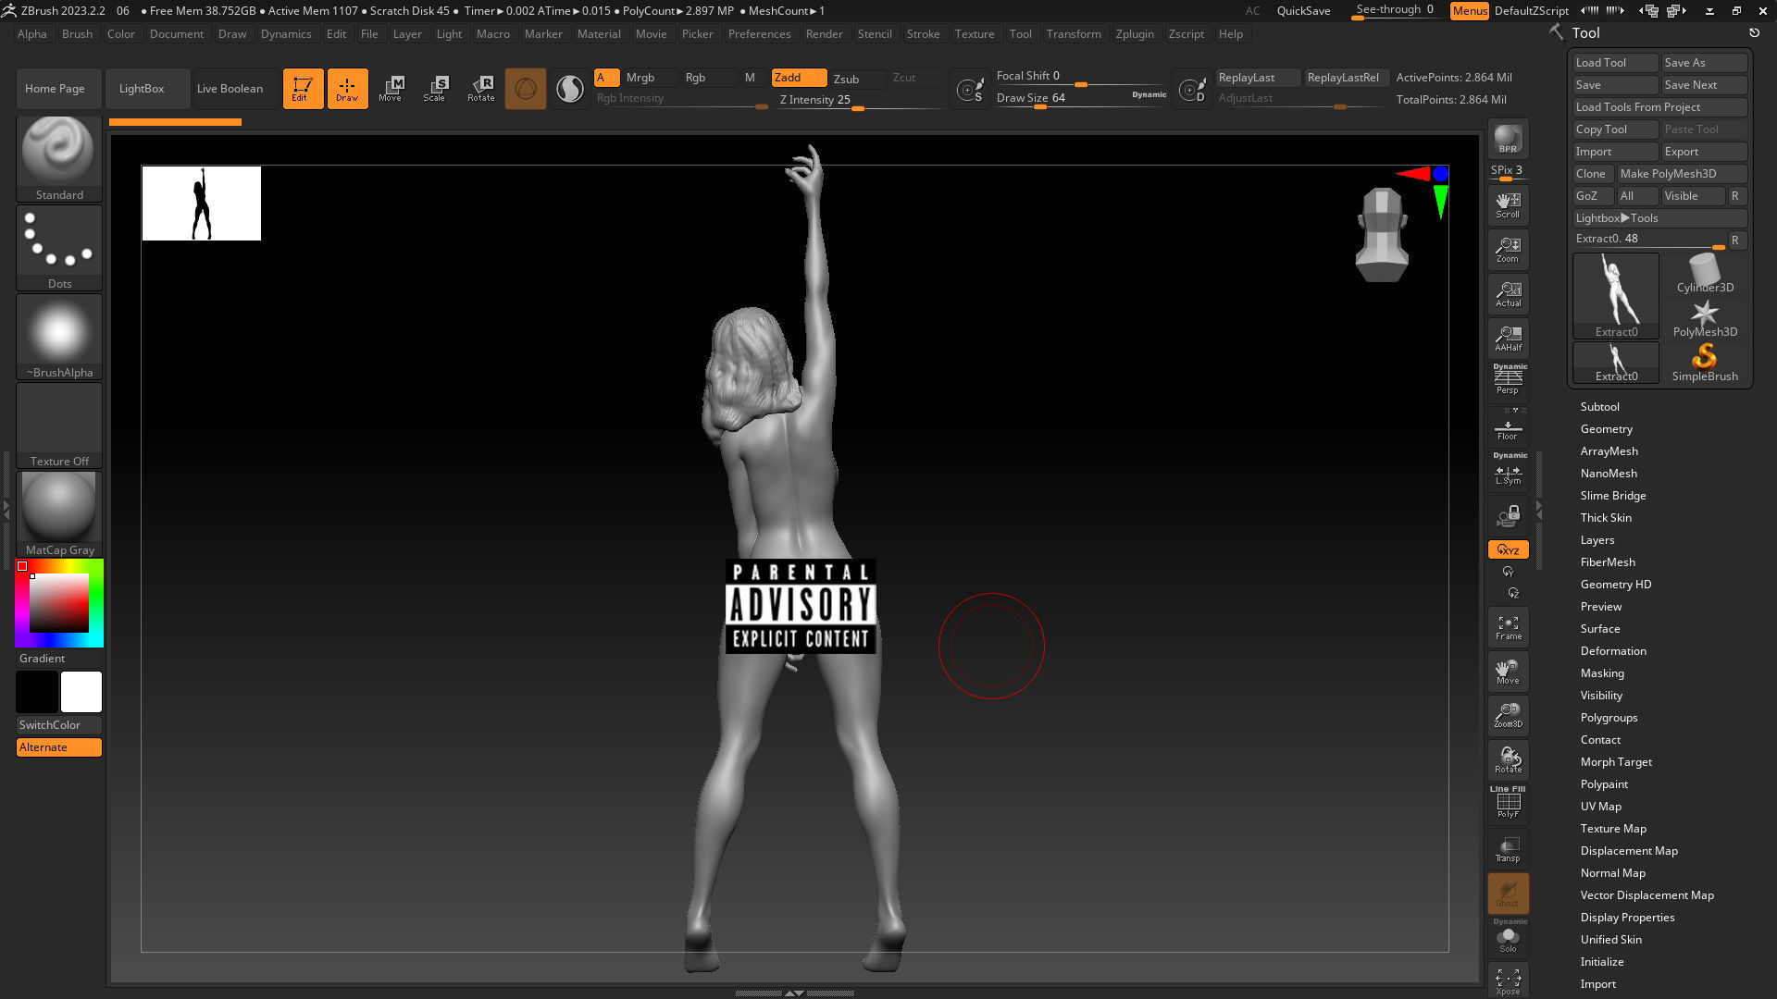Open the Transform menu
Screen dimensions: 1777x999
click(1074, 34)
